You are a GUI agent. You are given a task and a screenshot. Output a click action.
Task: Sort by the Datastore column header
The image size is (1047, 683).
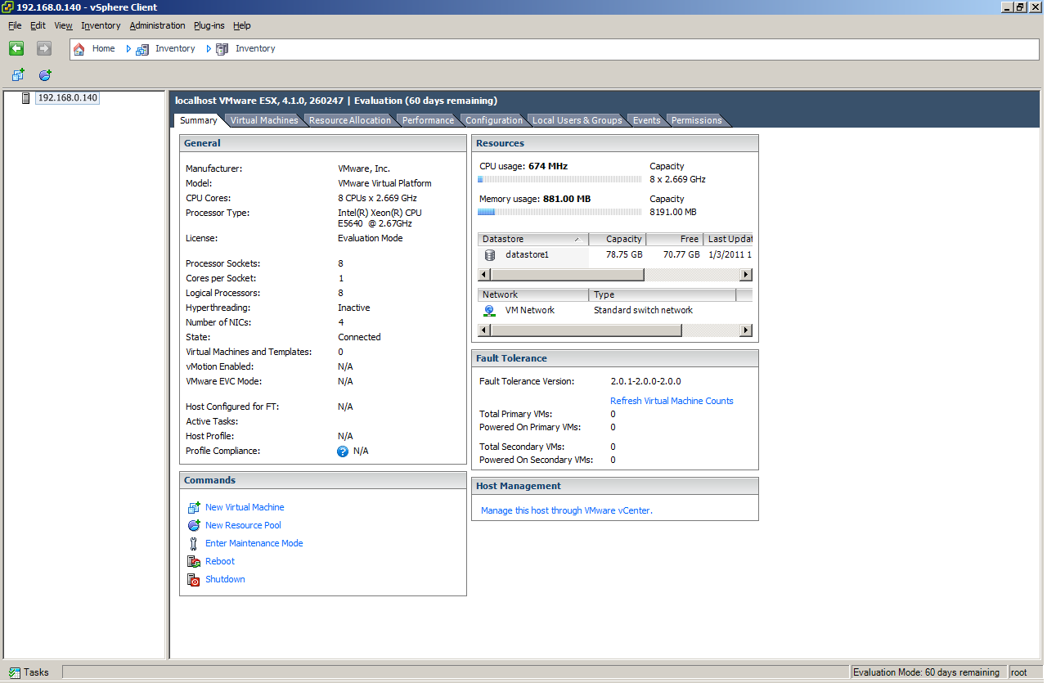pyautogui.click(x=533, y=239)
